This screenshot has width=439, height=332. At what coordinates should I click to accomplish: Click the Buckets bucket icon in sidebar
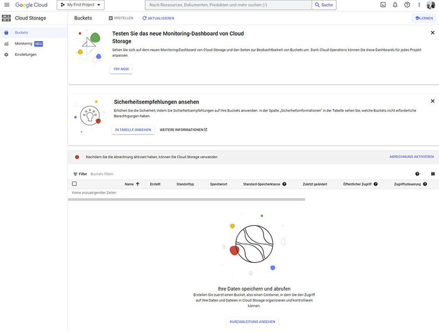[x=7, y=33]
